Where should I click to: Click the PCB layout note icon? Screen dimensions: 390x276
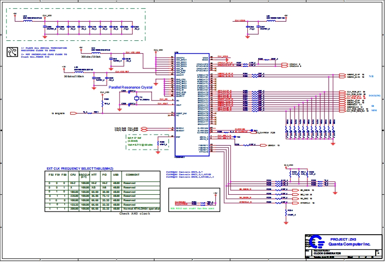click(x=12, y=53)
